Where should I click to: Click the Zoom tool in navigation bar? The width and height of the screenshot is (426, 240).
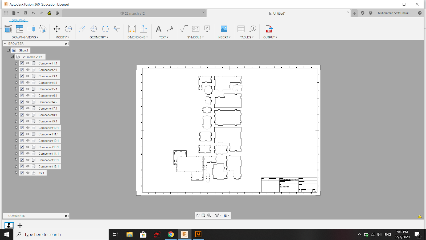tap(204, 215)
